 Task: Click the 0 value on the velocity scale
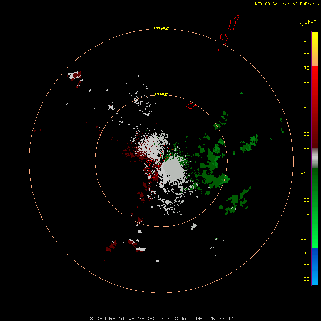click(308, 160)
